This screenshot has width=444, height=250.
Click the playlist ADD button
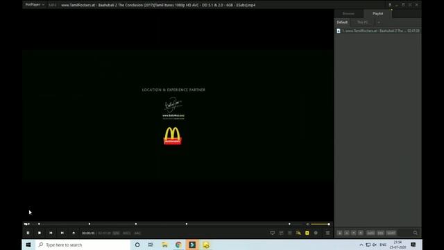(x=370, y=233)
